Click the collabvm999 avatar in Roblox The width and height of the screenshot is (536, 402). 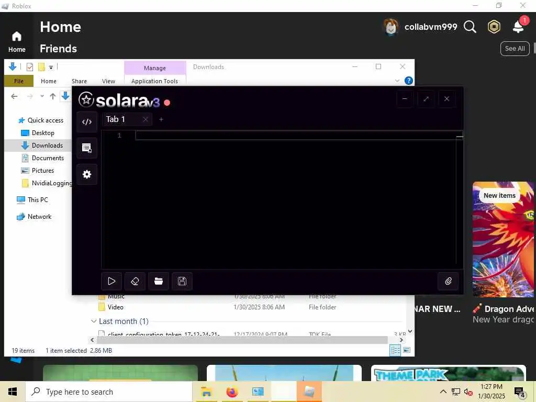[x=390, y=27]
